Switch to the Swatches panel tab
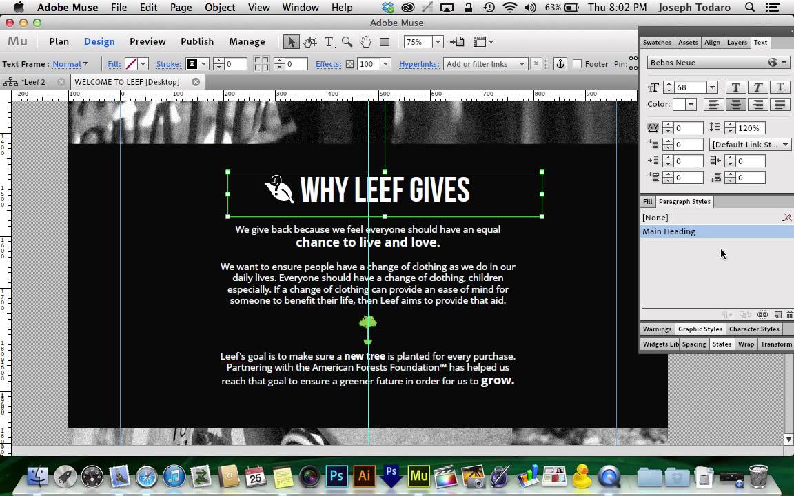 pyautogui.click(x=657, y=43)
